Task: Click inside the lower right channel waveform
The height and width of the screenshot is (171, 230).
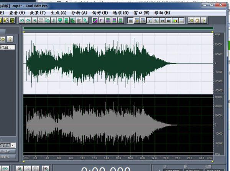Action: 118,125
